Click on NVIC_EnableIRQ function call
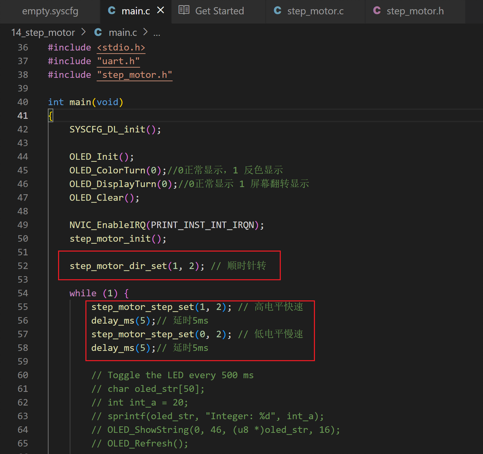This screenshot has height=454, width=483. [x=167, y=225]
